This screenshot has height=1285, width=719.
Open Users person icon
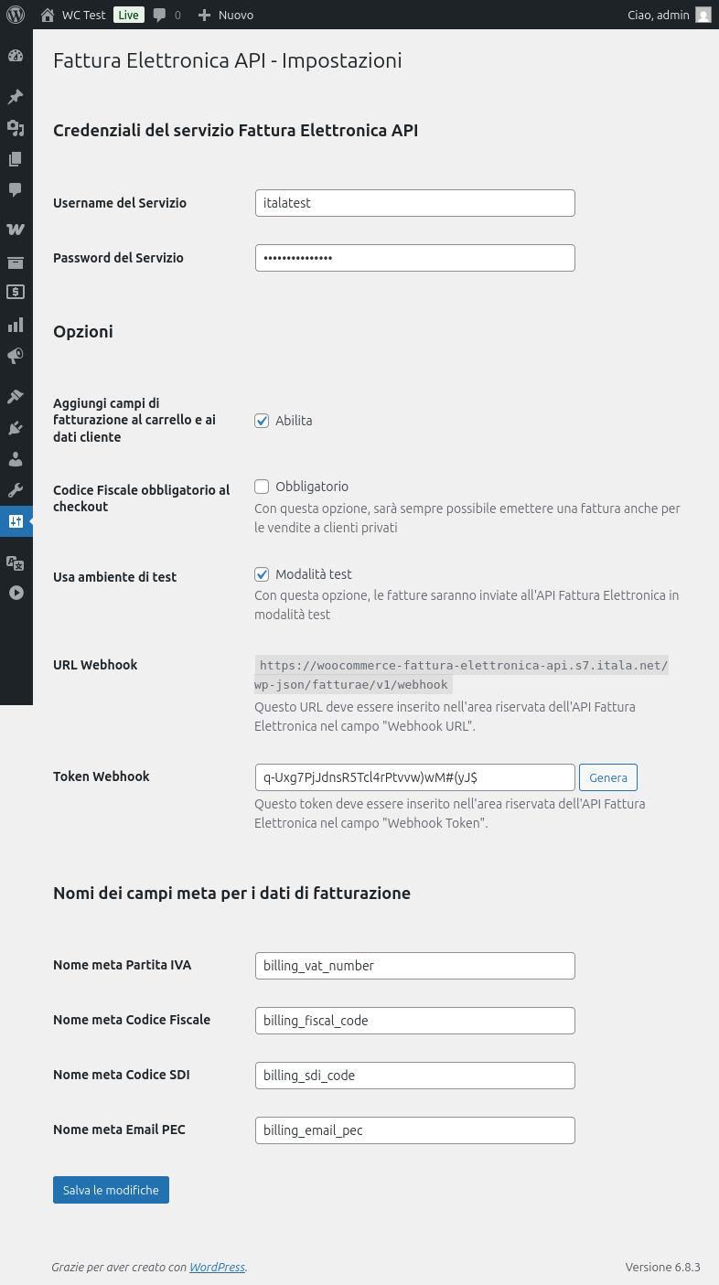pos(15,458)
